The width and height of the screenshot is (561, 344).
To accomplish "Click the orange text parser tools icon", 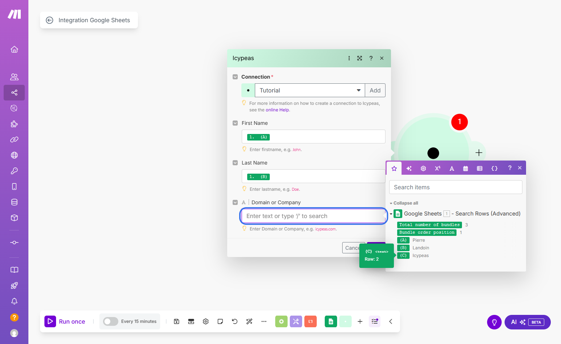I will click(311, 321).
